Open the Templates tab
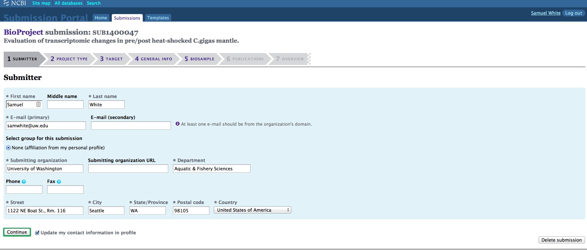587x250 pixels. click(x=158, y=18)
